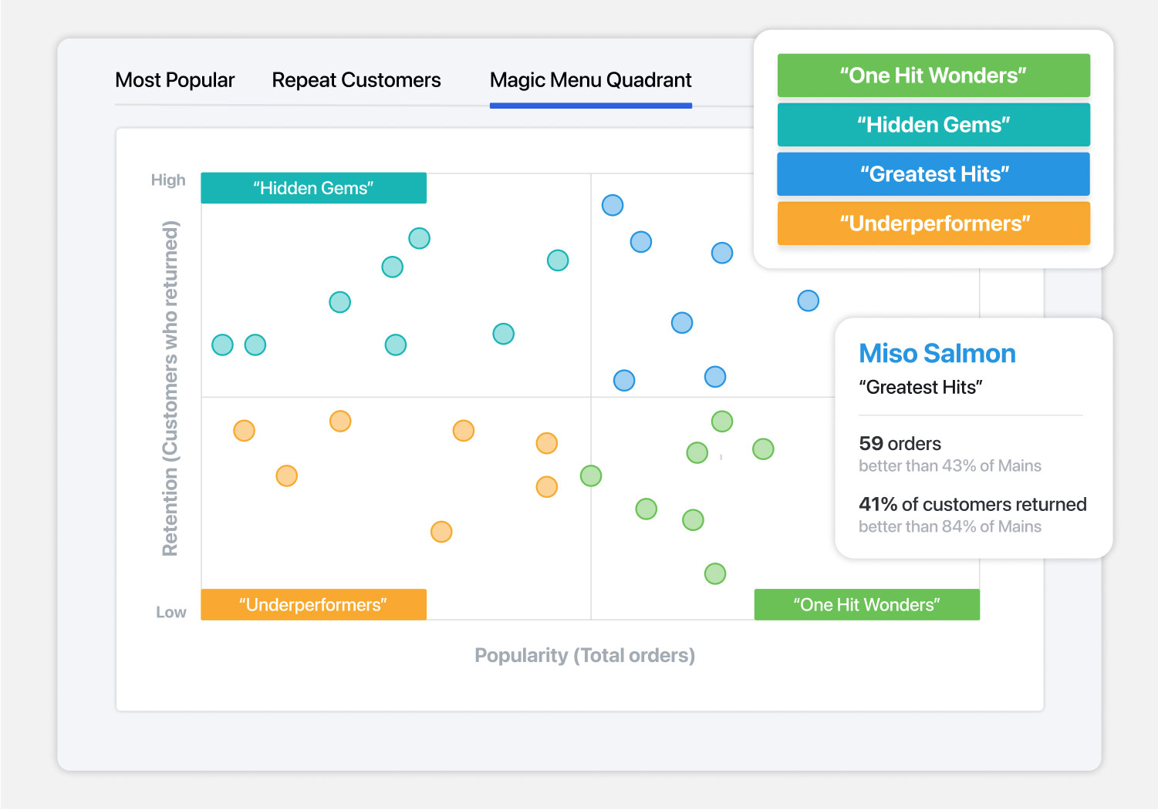
Task: Select the green dot on the vertical center line
Action: tap(591, 476)
